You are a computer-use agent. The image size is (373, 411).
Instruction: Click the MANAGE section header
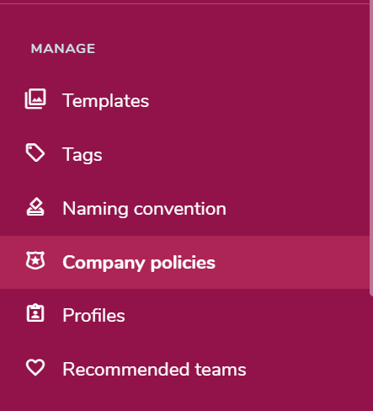(63, 49)
